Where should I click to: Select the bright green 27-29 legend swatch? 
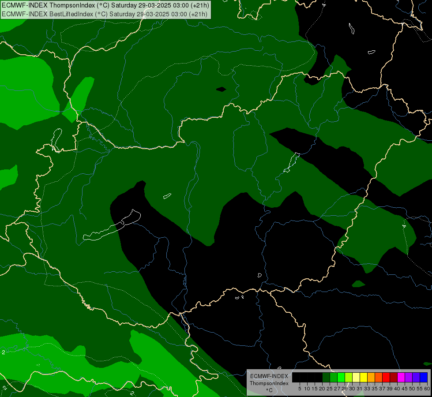click(341, 377)
